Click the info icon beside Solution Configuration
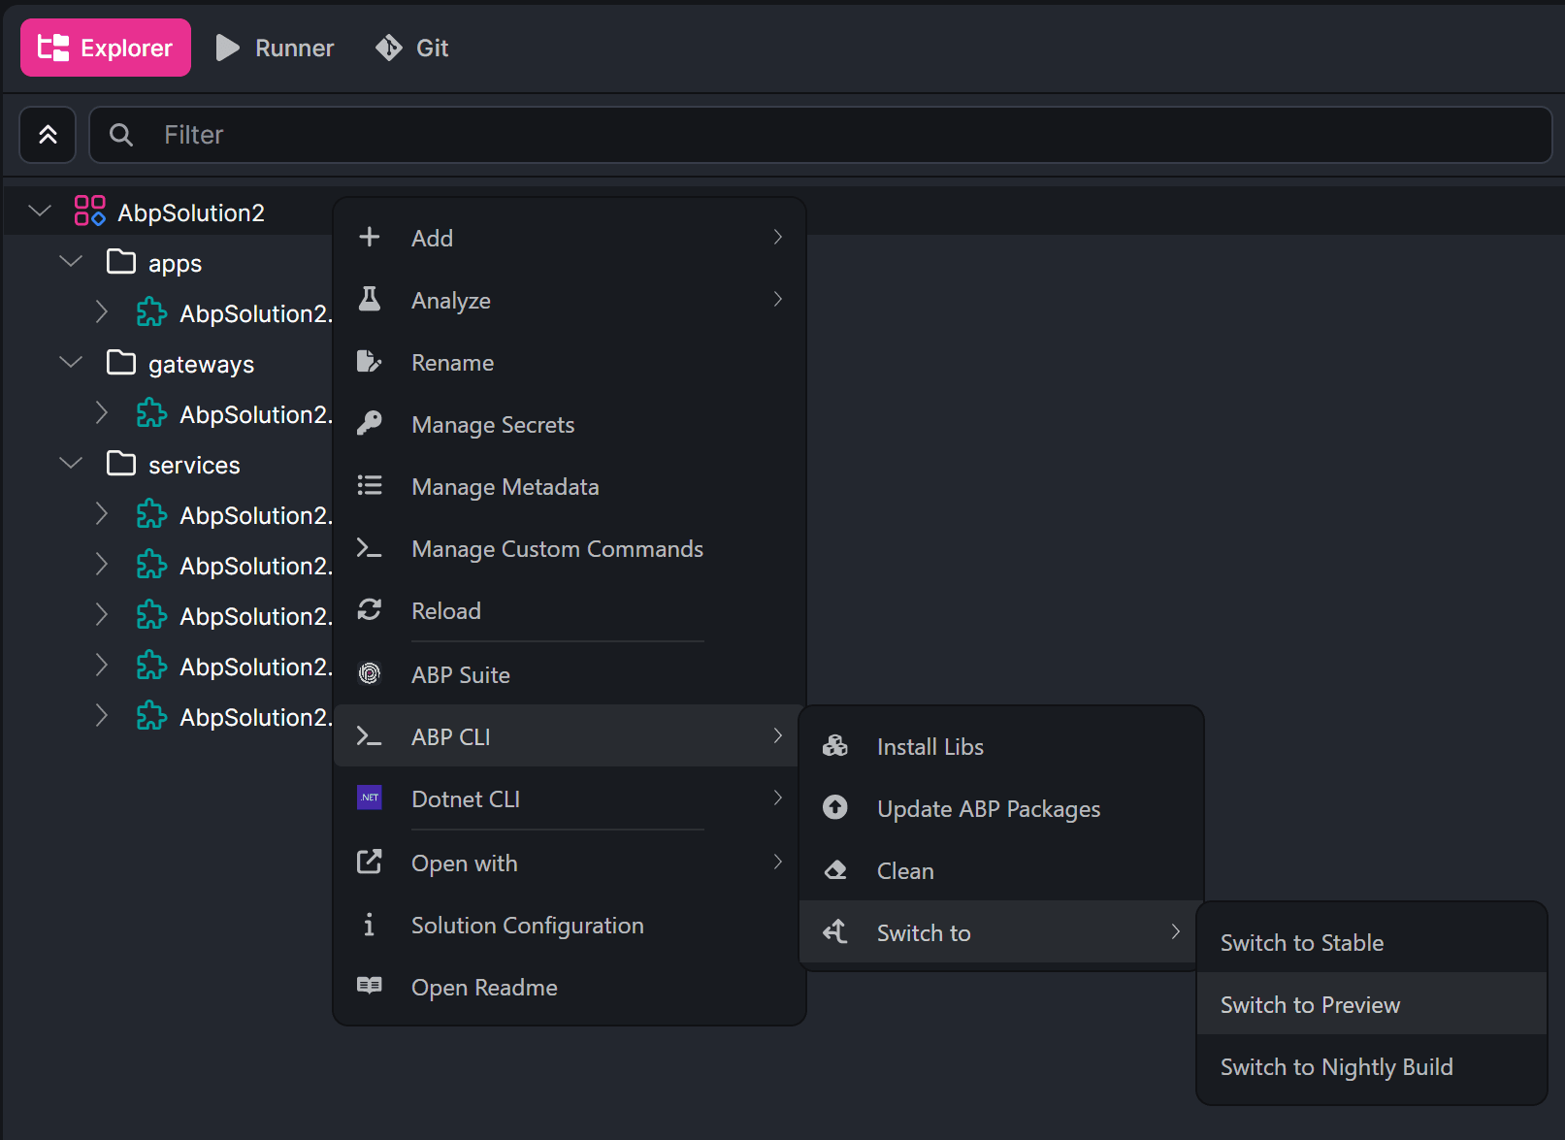This screenshot has height=1140, width=1565. click(370, 925)
